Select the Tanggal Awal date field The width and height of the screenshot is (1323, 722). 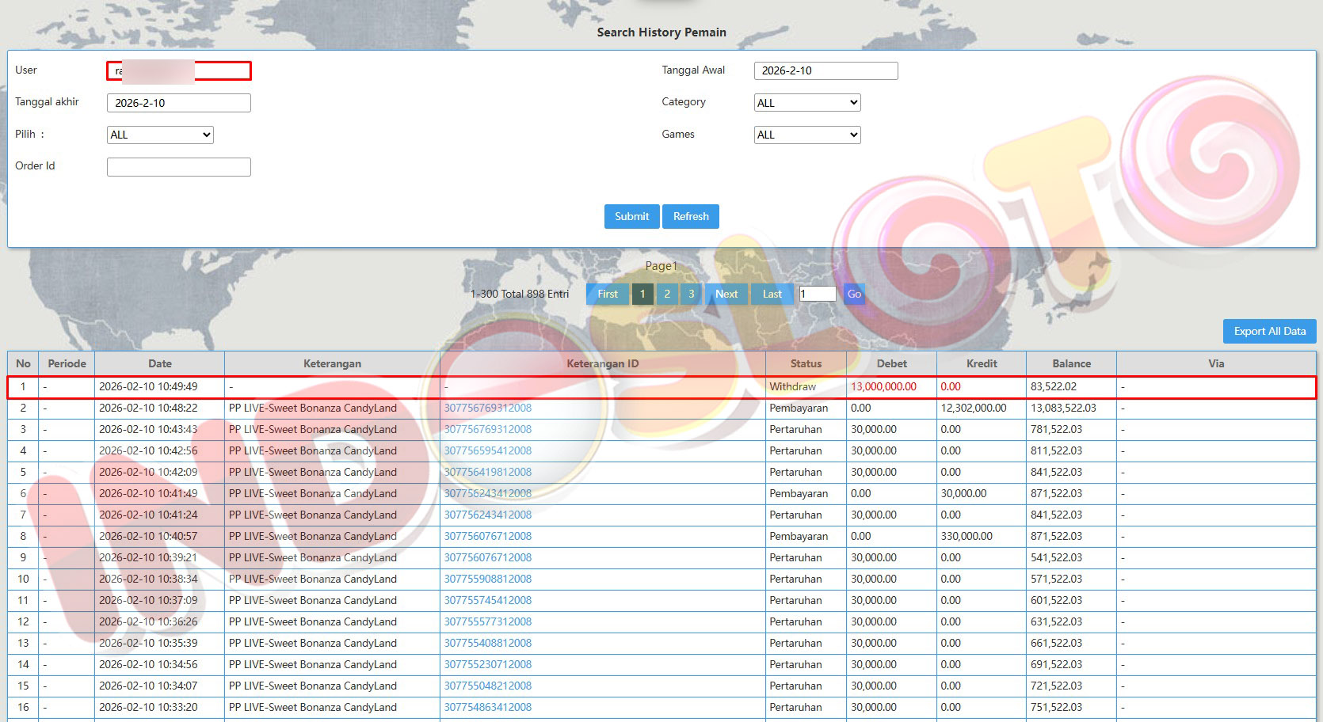pos(825,70)
